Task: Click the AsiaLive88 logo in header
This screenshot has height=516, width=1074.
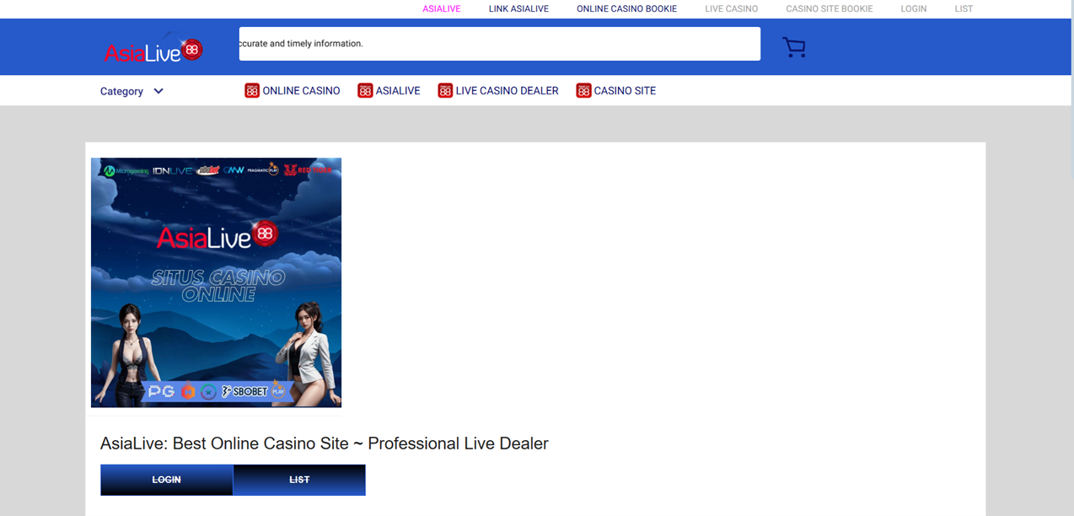Action: (x=153, y=50)
